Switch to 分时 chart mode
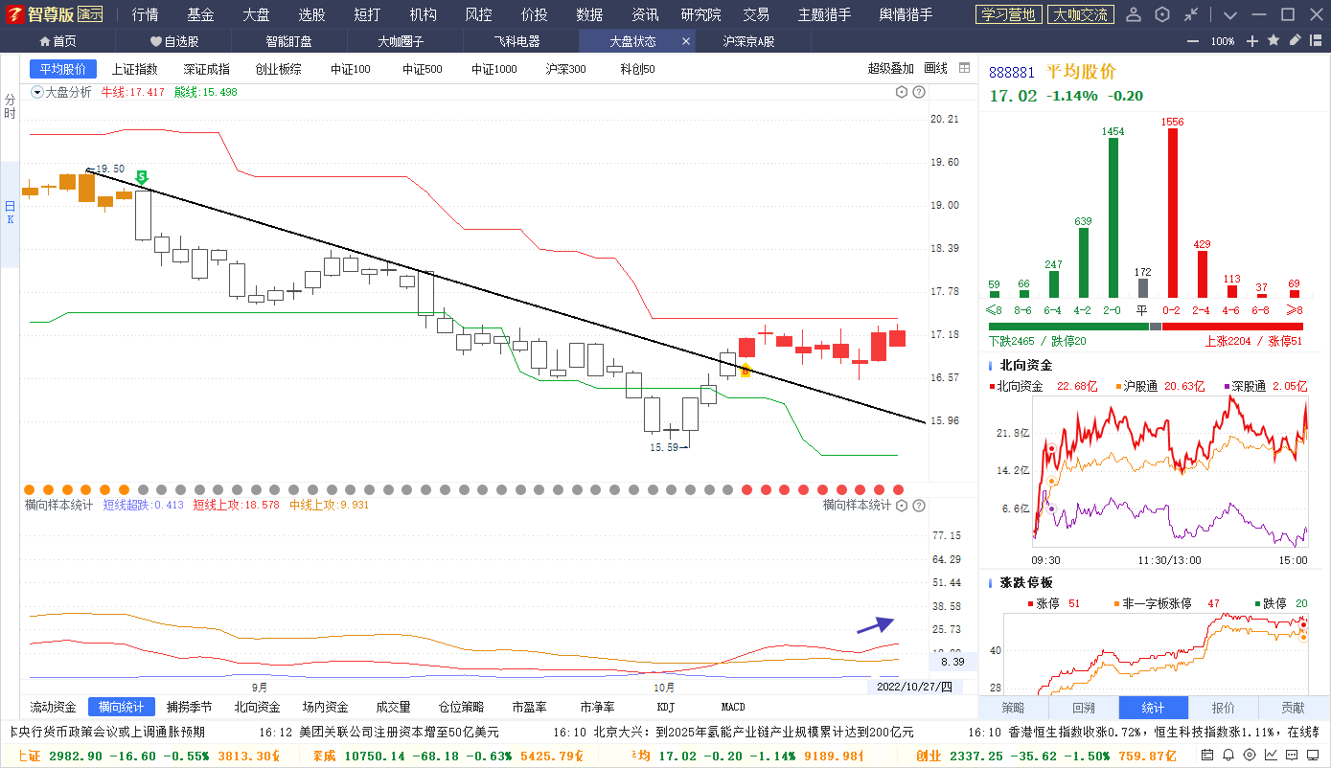The image size is (1331, 768). pos(10,106)
